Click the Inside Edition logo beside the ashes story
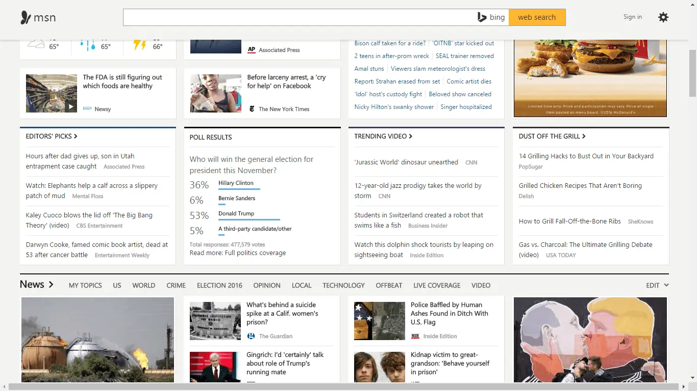697x391 pixels. pyautogui.click(x=415, y=336)
